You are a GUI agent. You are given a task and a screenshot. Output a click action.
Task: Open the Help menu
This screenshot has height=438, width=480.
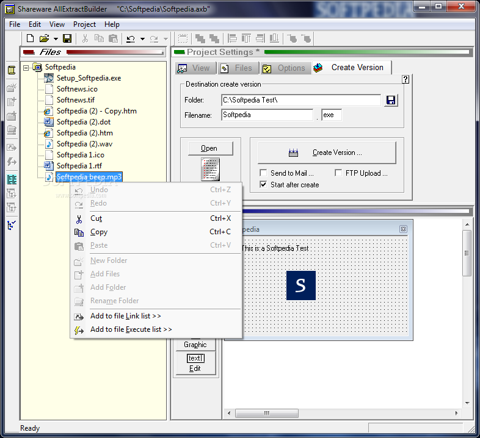112,24
